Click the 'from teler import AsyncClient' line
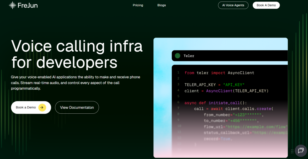 (x=219, y=73)
